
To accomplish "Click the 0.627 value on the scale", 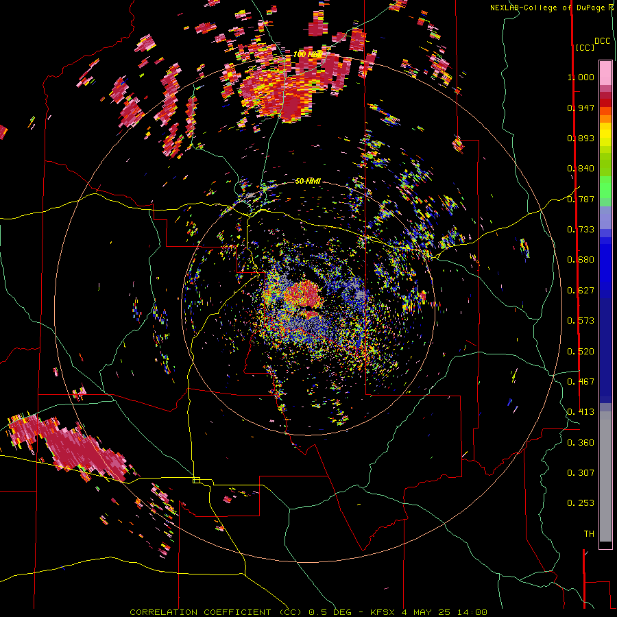I will pyautogui.click(x=581, y=291).
